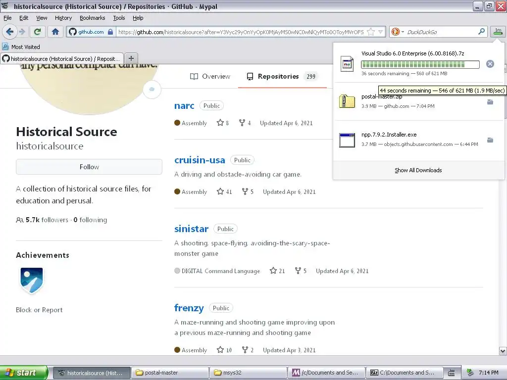Bookmark this page with the star icon
507x380 pixels.
(x=371, y=32)
